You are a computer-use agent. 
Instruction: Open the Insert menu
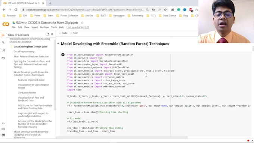point(34,27)
